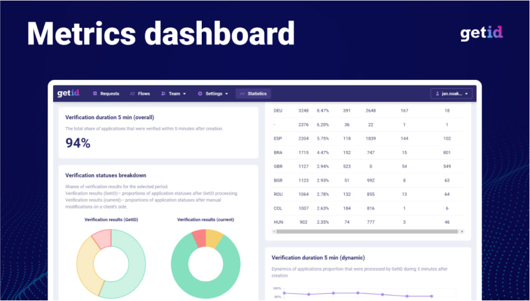Click the 6.20% value in the table
The height and width of the screenshot is (301, 530).
click(323, 124)
